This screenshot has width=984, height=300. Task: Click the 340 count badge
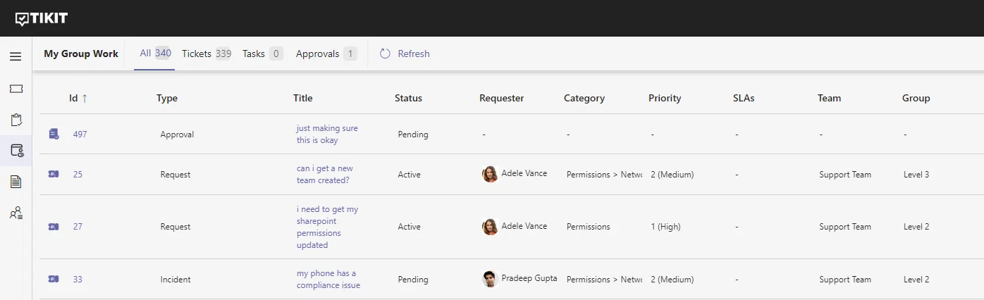pos(164,53)
